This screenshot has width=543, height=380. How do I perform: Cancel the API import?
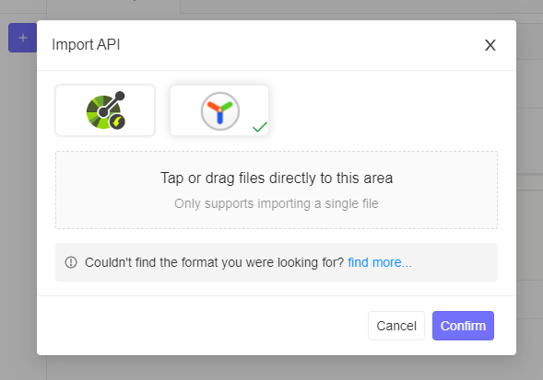pyautogui.click(x=396, y=326)
